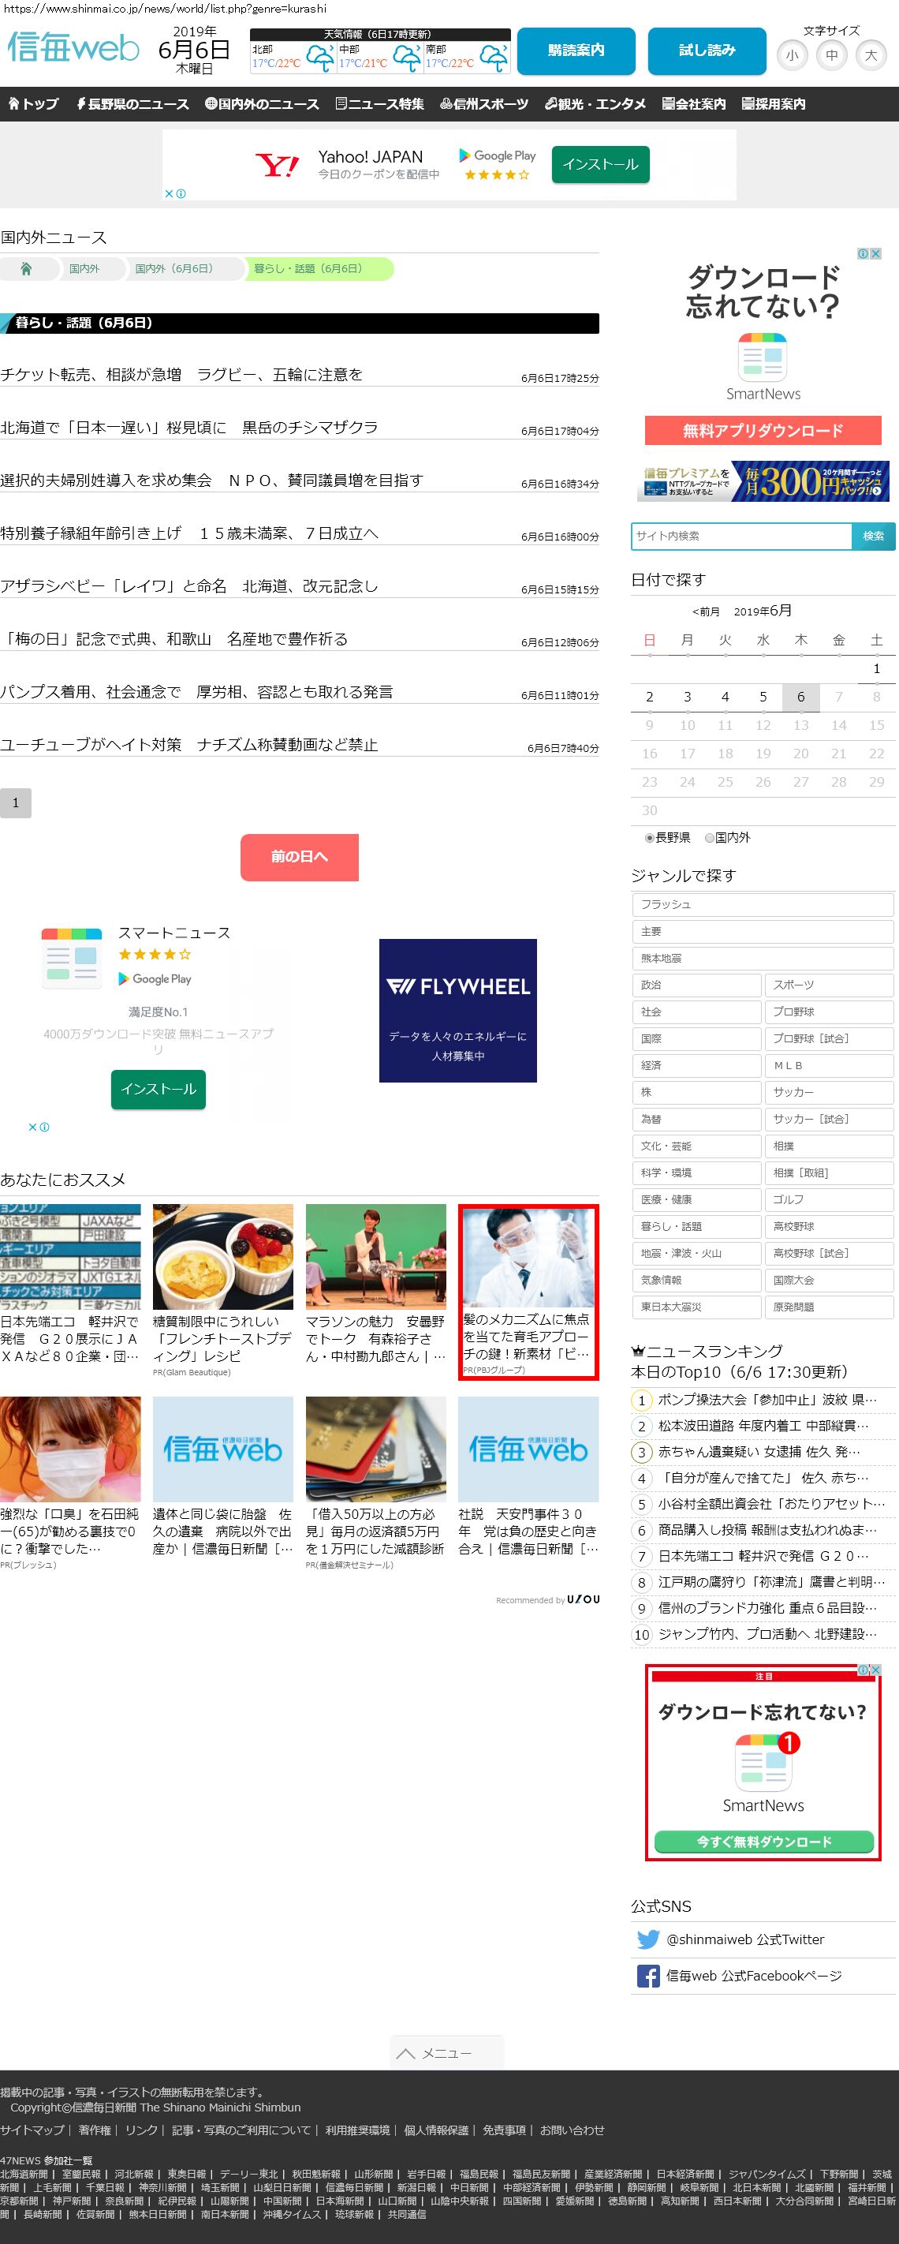Open the 長野県のニュース menu
Screen dimensions: 899x2244
point(132,104)
